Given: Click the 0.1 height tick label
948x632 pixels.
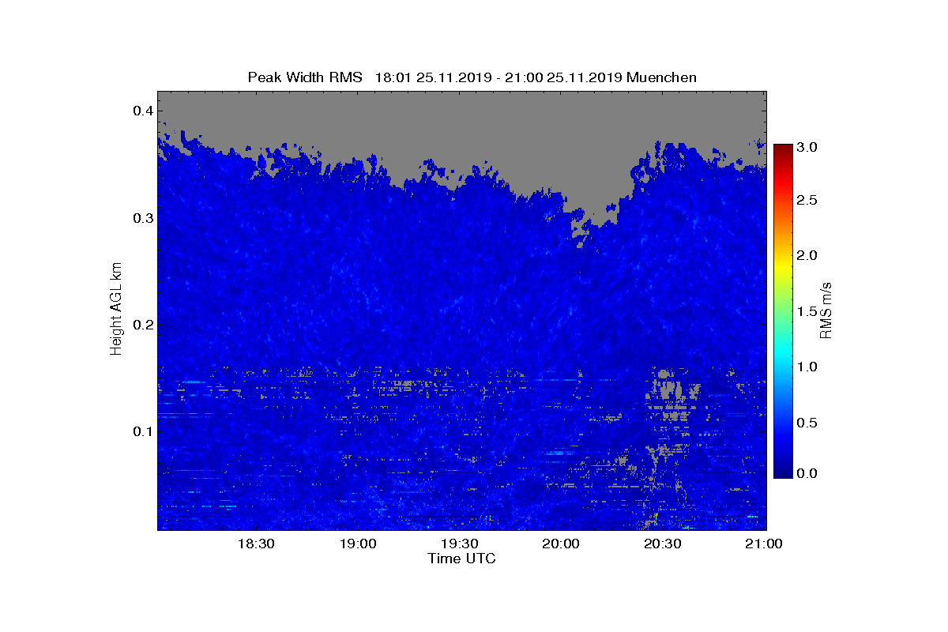Looking at the screenshot, I should (x=141, y=431).
